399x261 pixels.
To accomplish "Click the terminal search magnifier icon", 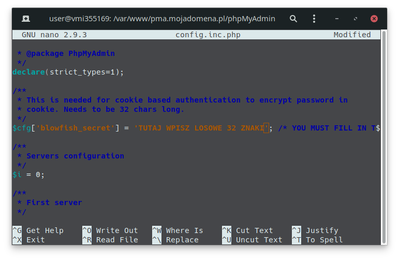I will tap(293, 19).
